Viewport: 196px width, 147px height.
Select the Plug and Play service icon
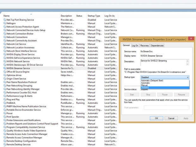coord(4,99)
